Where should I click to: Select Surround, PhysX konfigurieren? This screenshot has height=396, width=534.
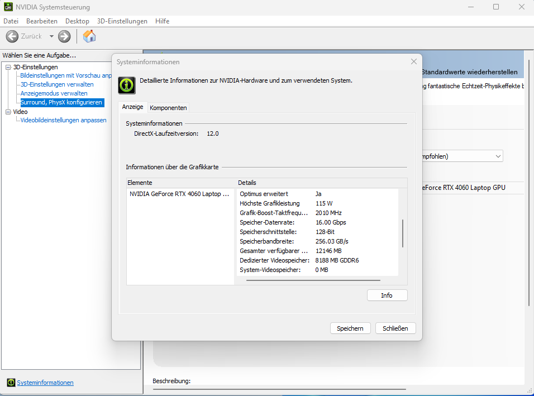[61, 102]
